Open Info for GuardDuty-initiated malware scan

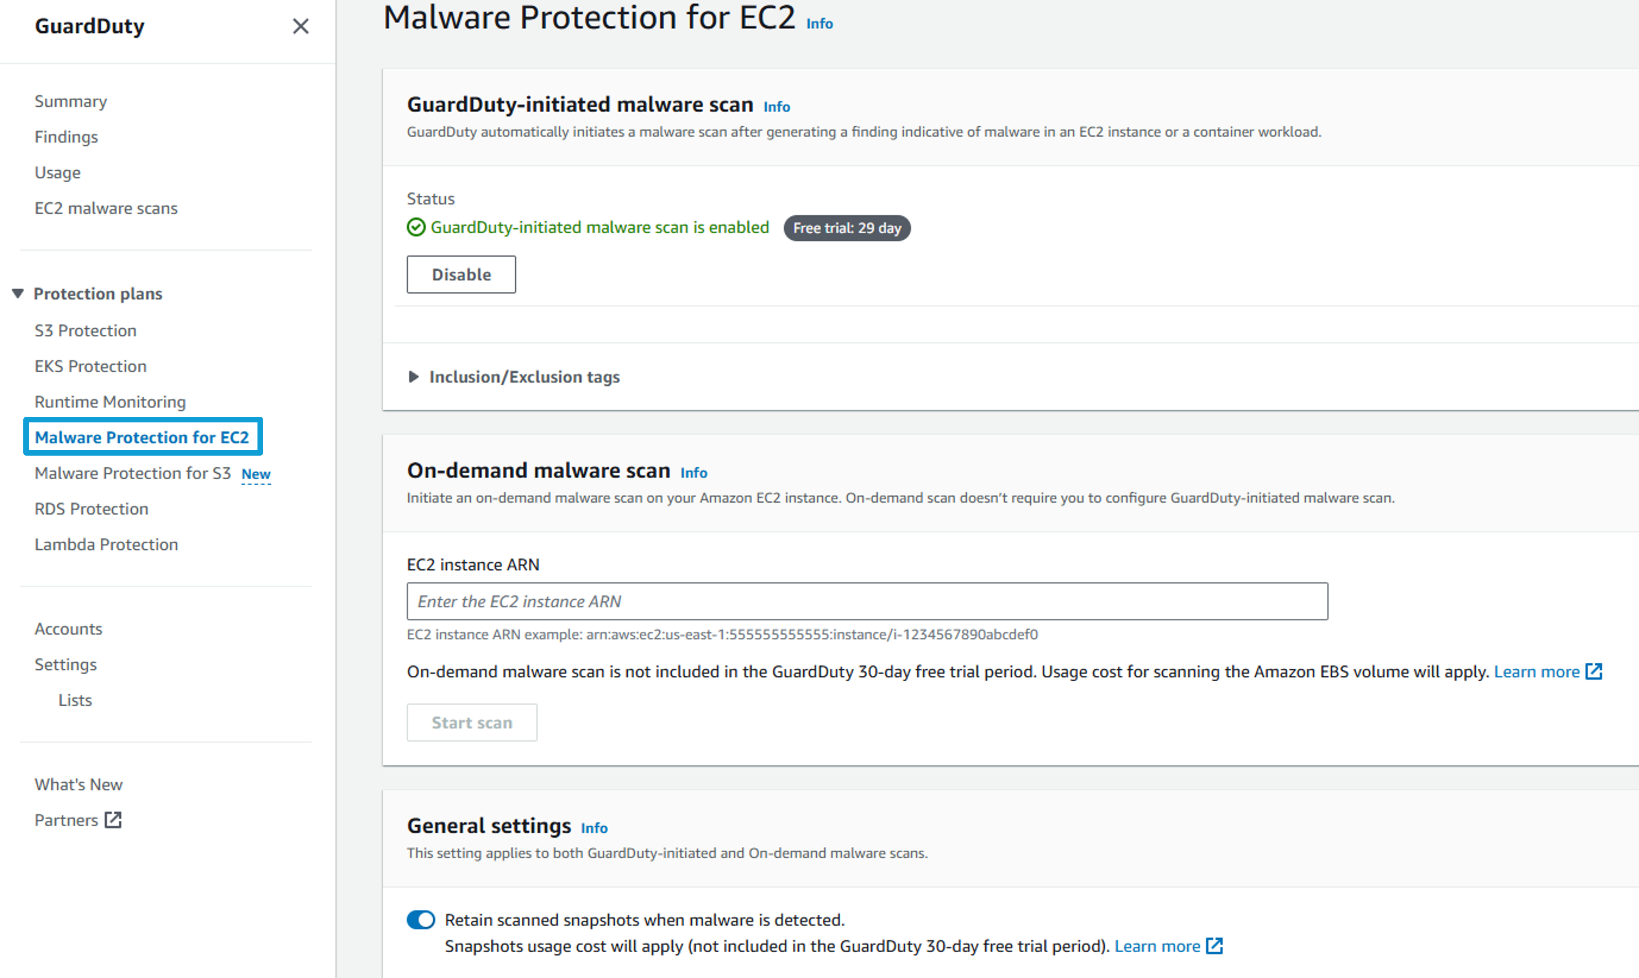(x=776, y=107)
